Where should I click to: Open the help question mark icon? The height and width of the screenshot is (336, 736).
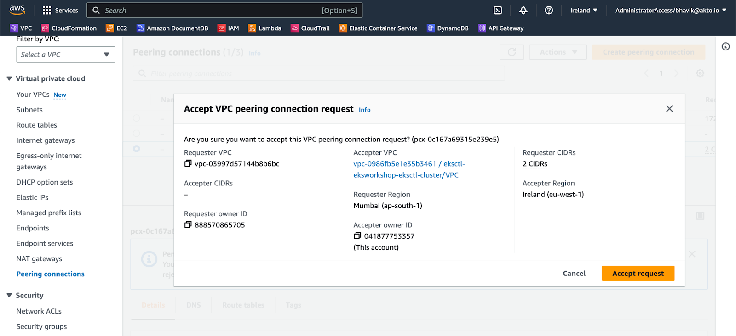tap(549, 10)
